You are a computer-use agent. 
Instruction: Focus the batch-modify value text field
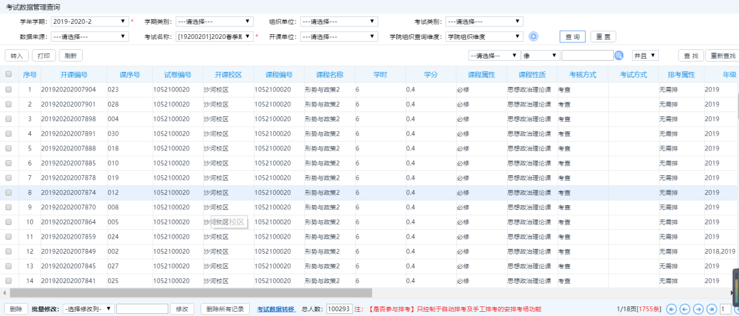tap(142, 309)
